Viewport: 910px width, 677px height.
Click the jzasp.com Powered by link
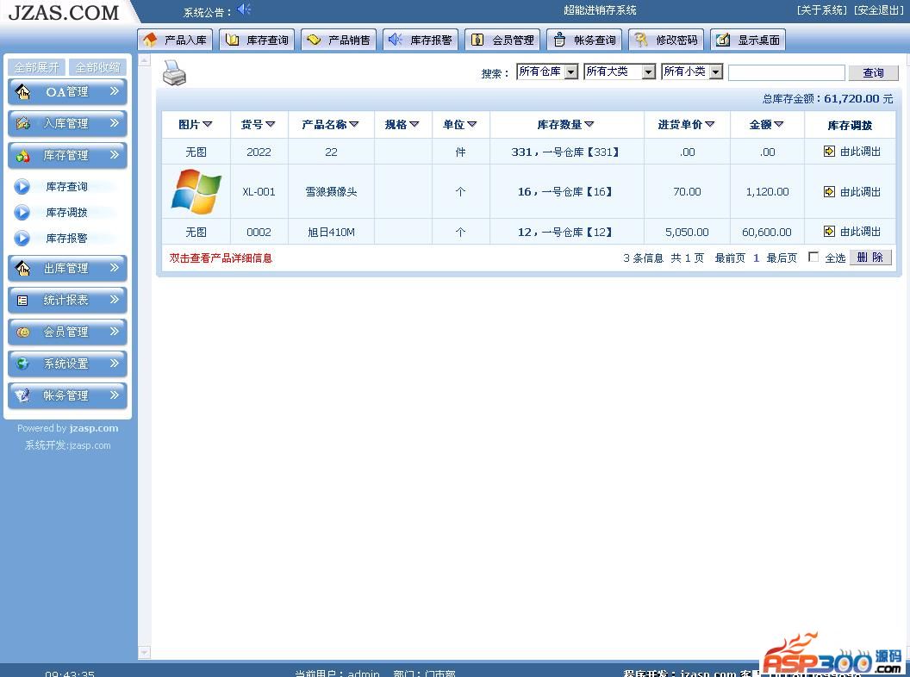click(93, 428)
